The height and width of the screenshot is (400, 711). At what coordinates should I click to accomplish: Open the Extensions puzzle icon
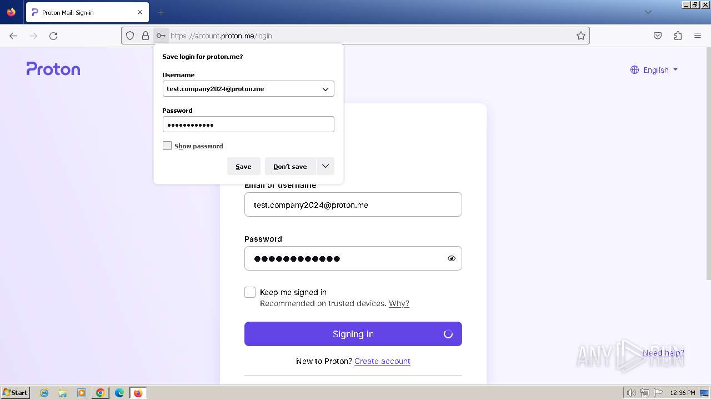pyautogui.click(x=678, y=36)
